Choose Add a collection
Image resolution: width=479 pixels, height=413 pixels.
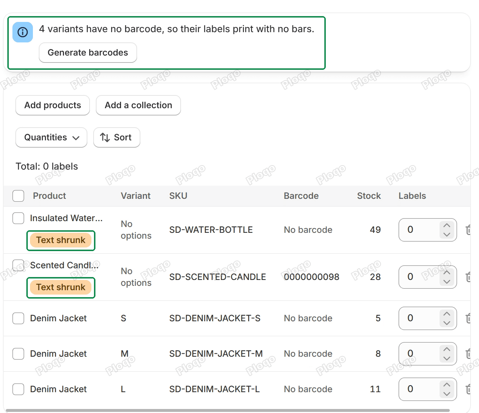(x=138, y=105)
